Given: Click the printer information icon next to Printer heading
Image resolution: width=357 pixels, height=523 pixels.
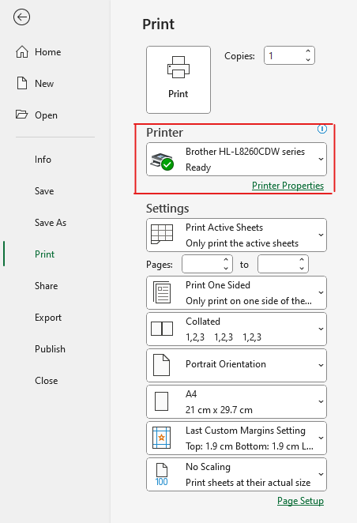Looking at the screenshot, I should click(x=322, y=129).
